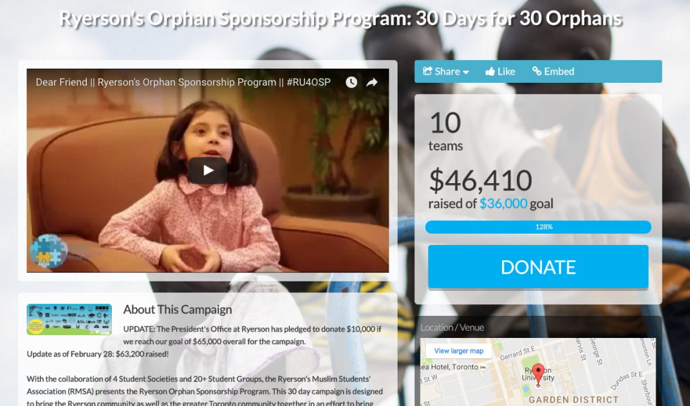Click the $46,410 raised amount
Viewport: 690px width, 406px height.
[480, 180]
